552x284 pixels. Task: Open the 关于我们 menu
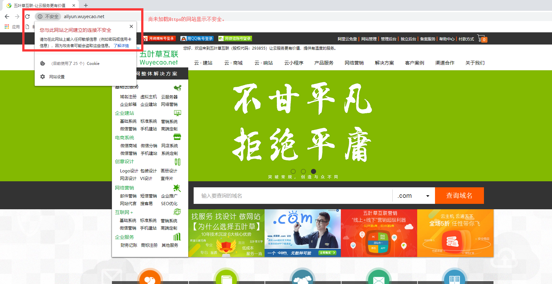click(x=475, y=63)
